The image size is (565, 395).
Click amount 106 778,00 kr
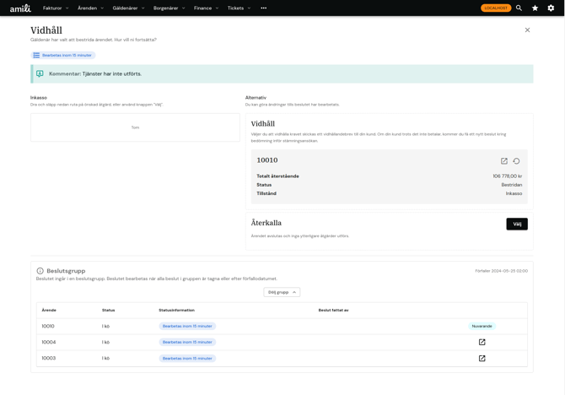point(508,176)
